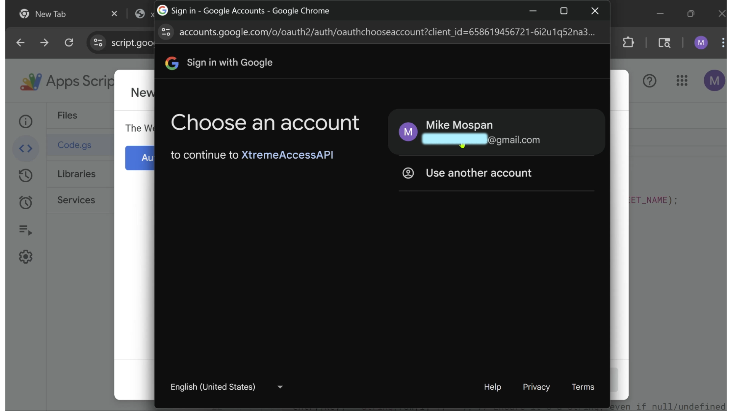Select the Mike Mospan Google account
The image size is (732, 411).
[496, 132]
